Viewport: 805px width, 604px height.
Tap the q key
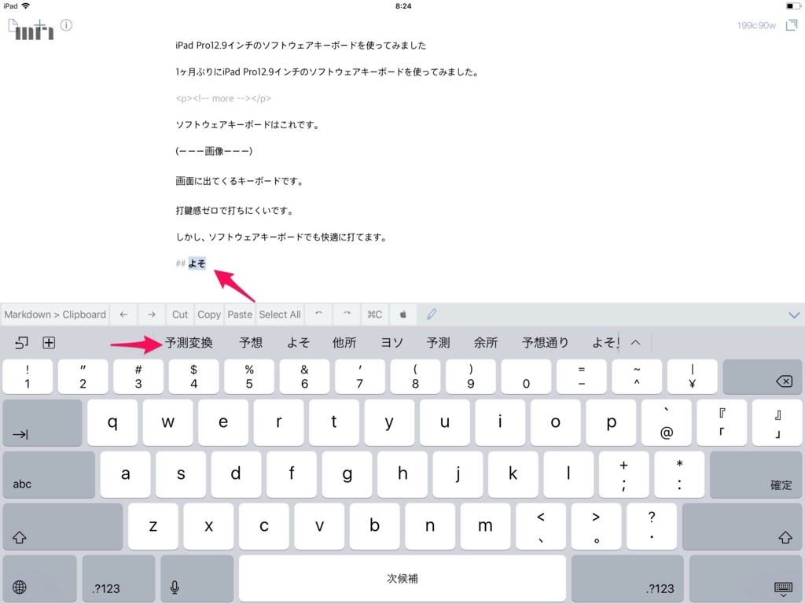coord(112,422)
